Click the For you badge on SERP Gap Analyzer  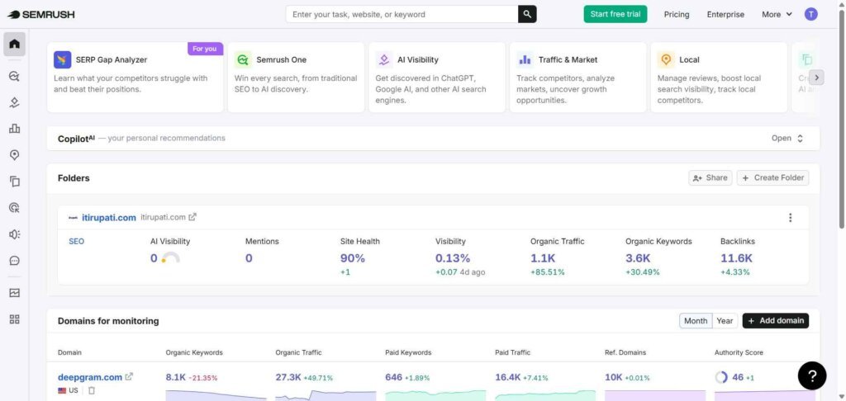205,49
